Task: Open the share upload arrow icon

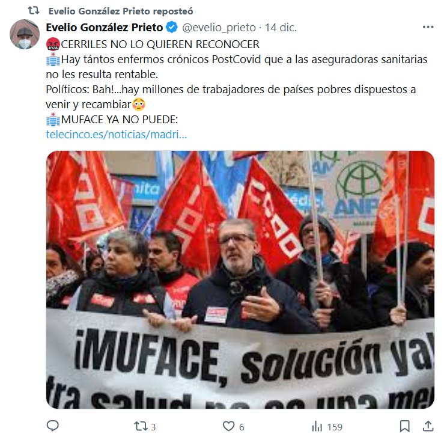Action: coord(428,426)
